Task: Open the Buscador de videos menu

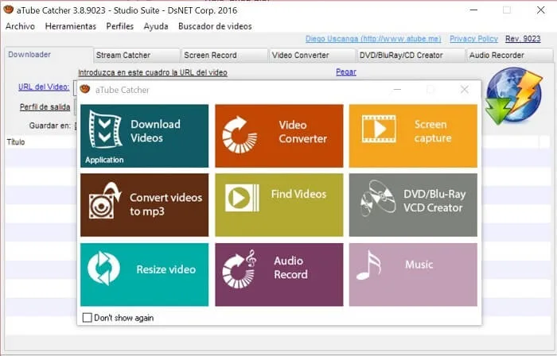Action: point(215,26)
